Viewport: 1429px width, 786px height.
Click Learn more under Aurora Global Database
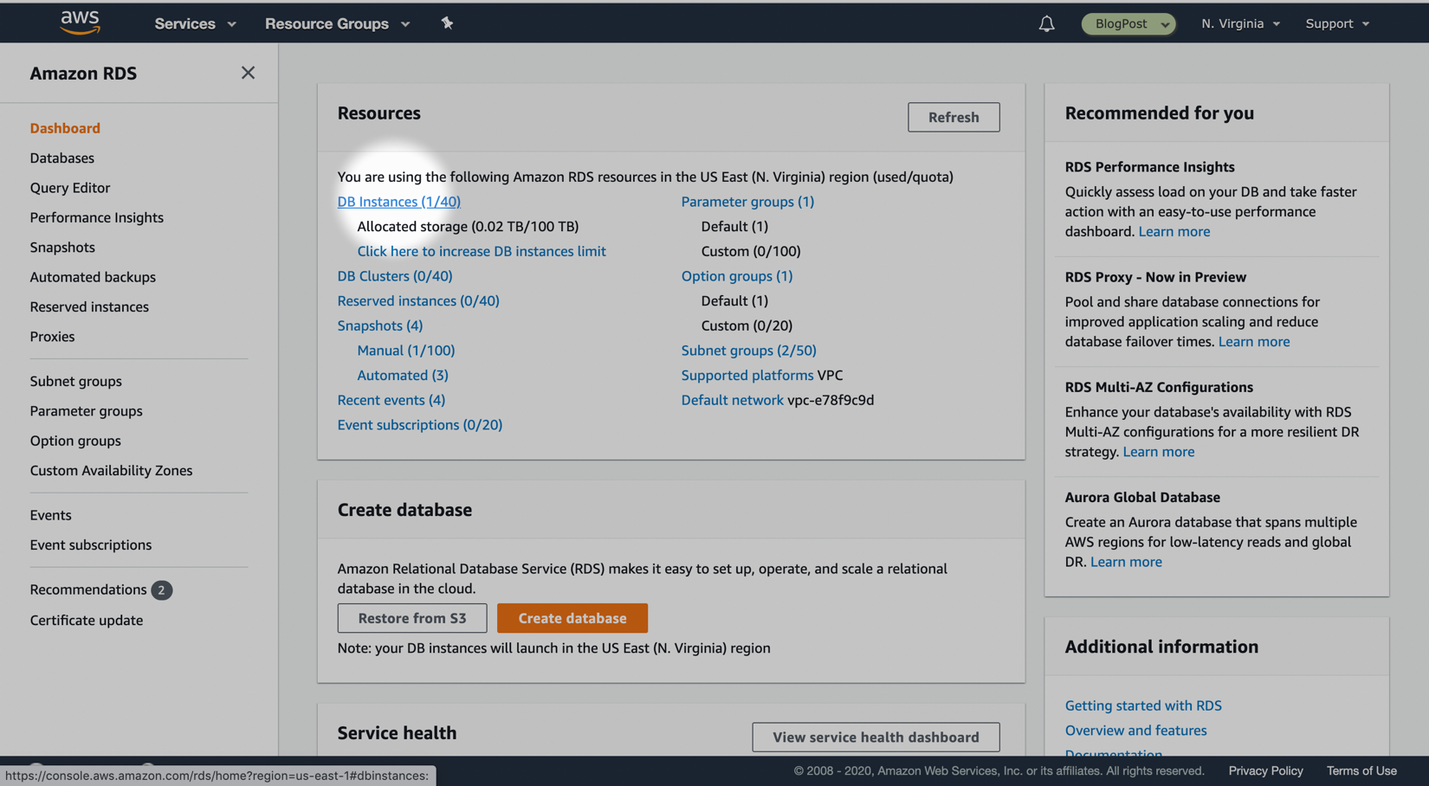coord(1126,562)
